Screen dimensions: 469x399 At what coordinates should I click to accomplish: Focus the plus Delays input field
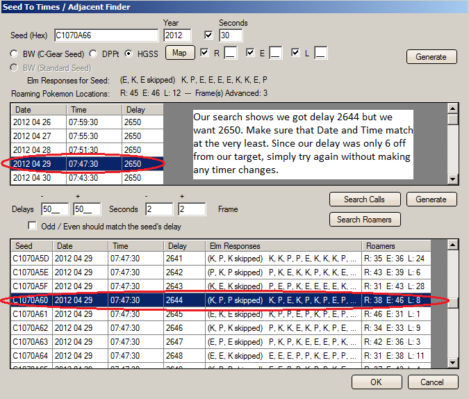87,209
